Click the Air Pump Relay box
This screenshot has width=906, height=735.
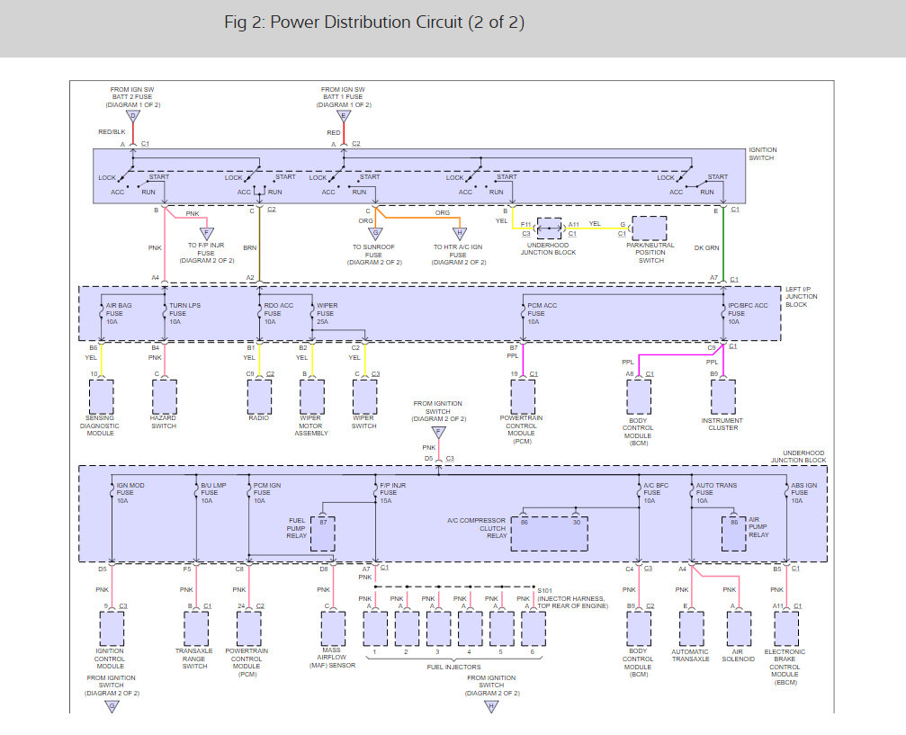(x=734, y=533)
